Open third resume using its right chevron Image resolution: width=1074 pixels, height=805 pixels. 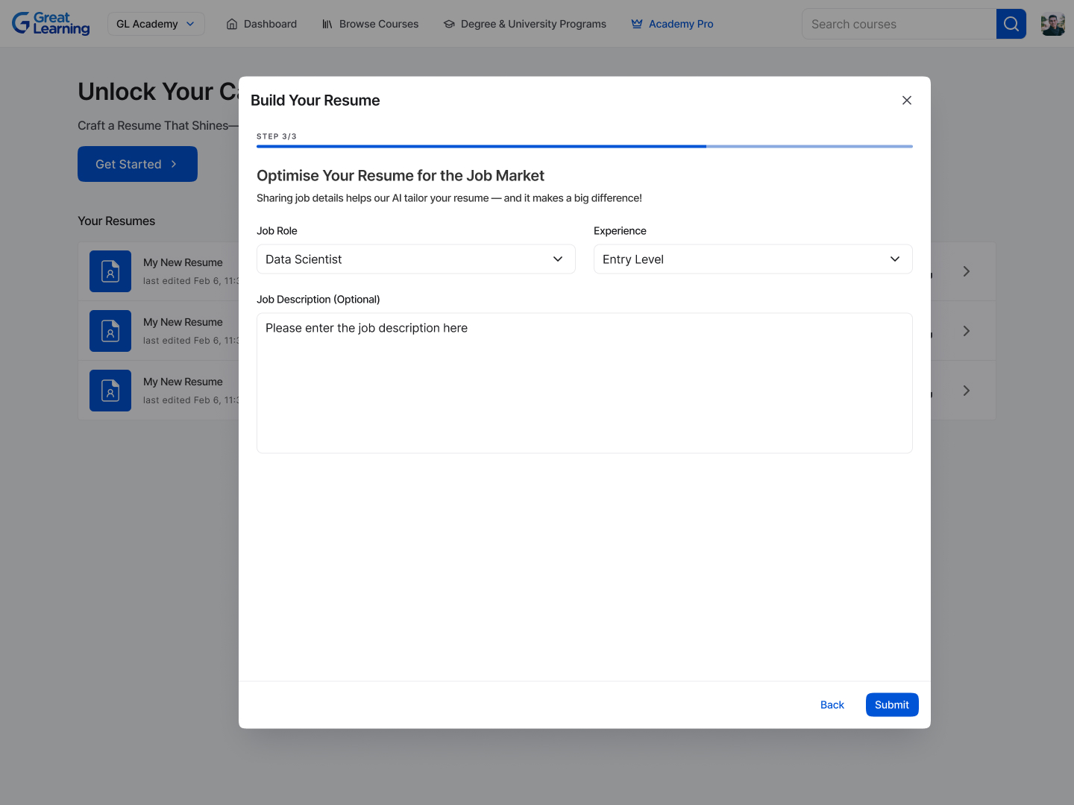[x=966, y=391]
